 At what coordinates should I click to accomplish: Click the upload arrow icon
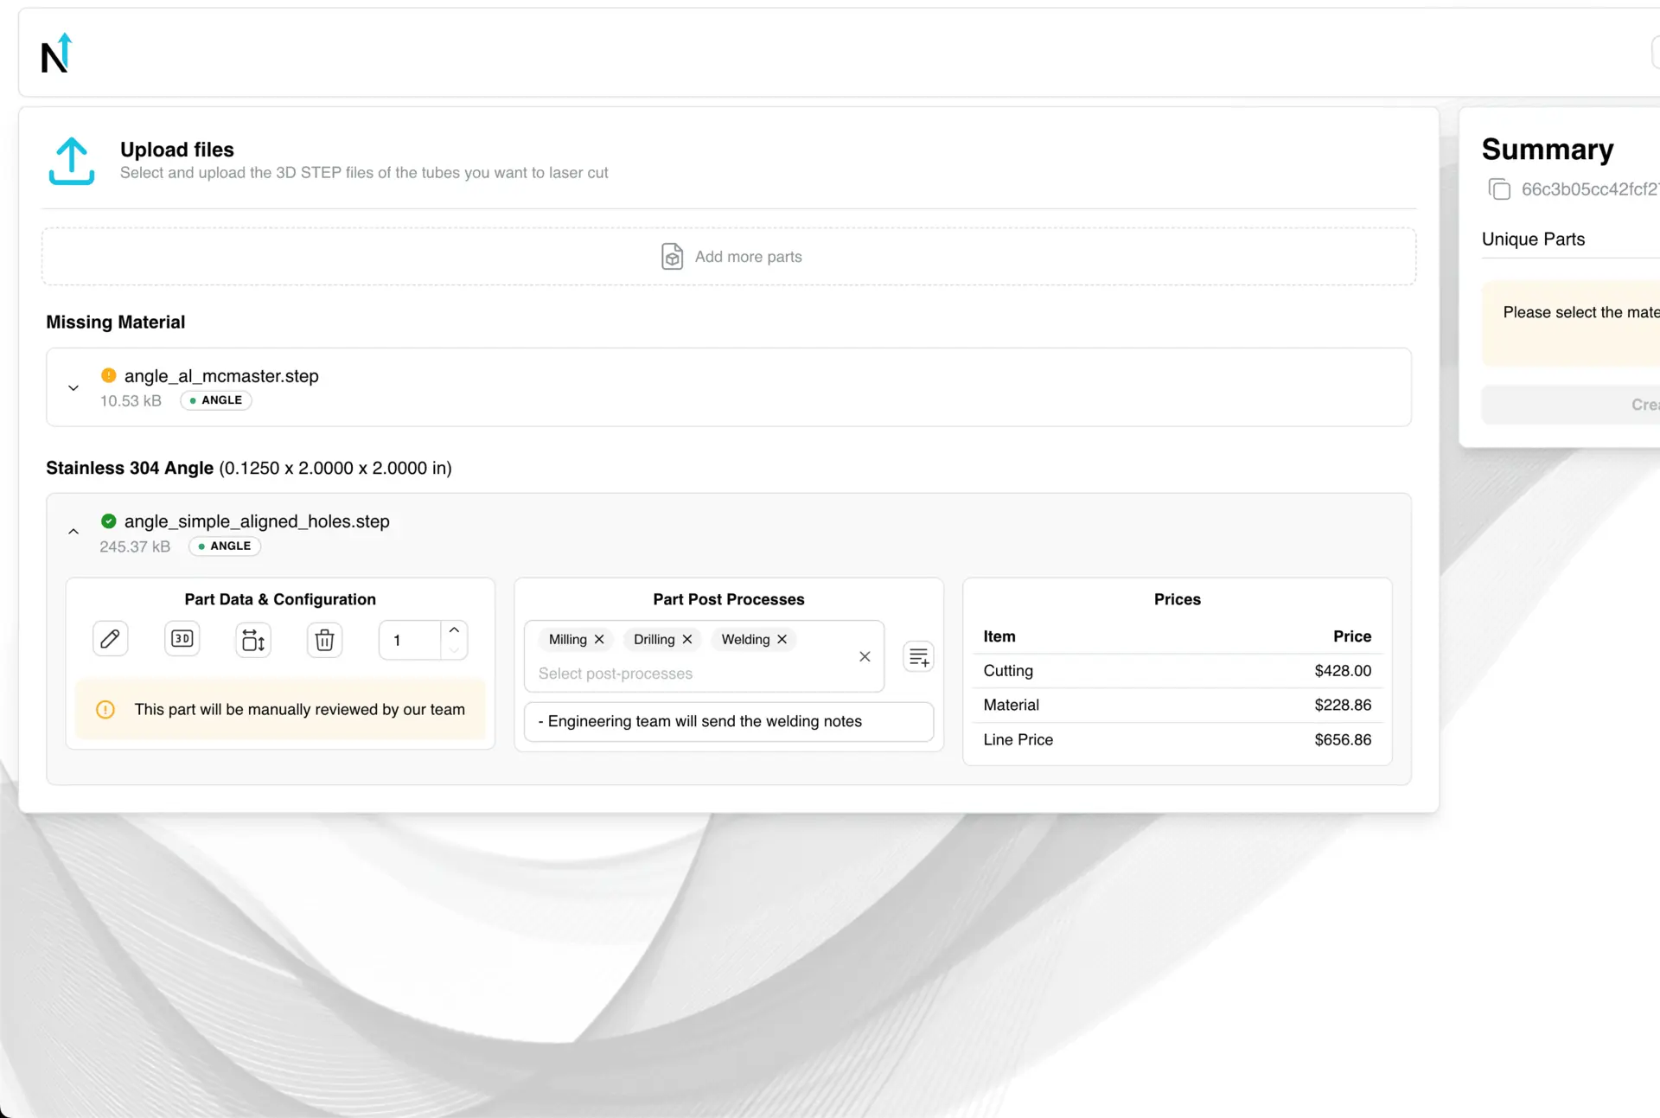[72, 161]
